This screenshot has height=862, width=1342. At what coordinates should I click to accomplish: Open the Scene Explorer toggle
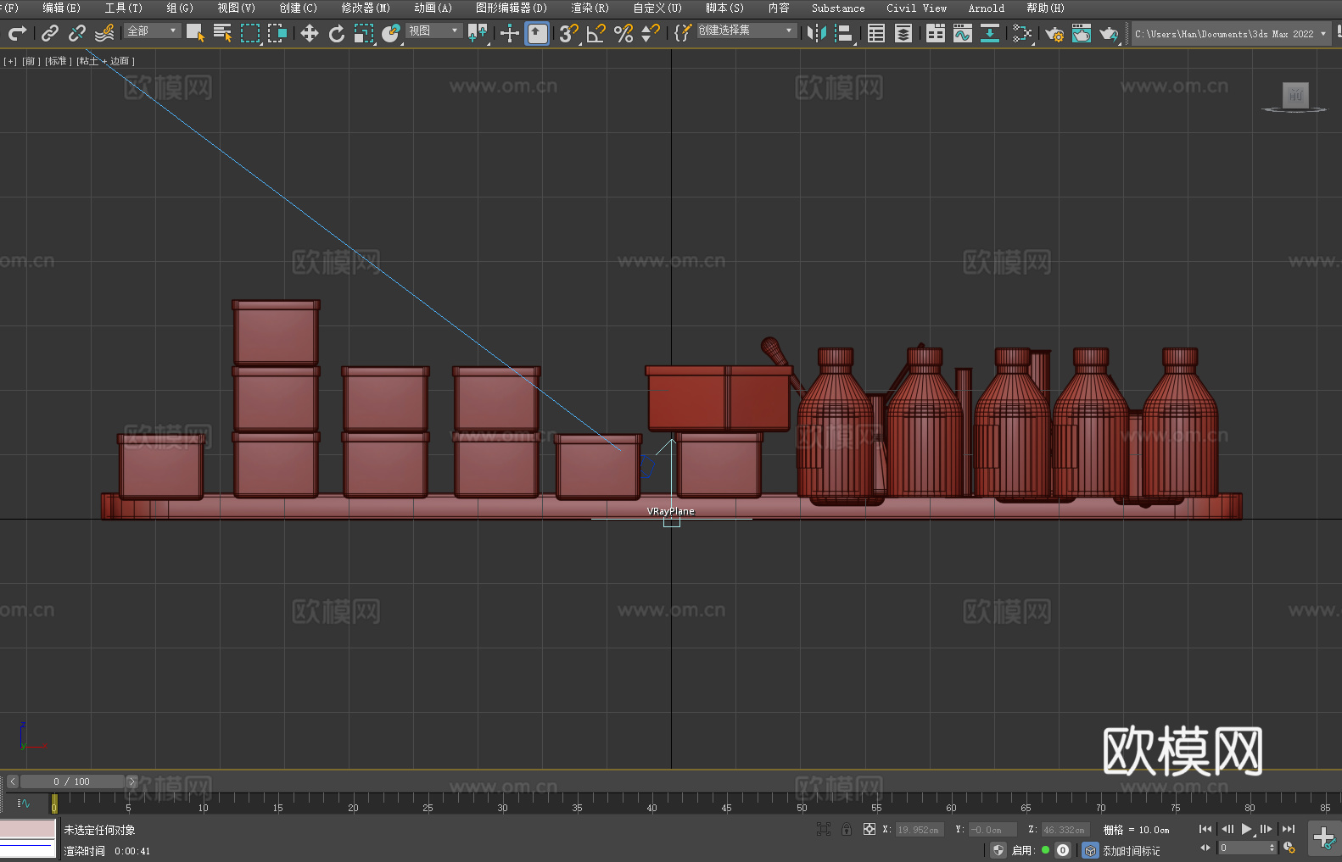[x=876, y=33]
